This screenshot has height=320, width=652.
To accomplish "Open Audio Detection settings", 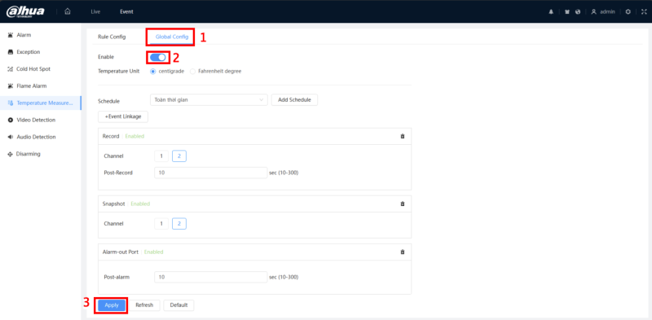I will 40,137.
